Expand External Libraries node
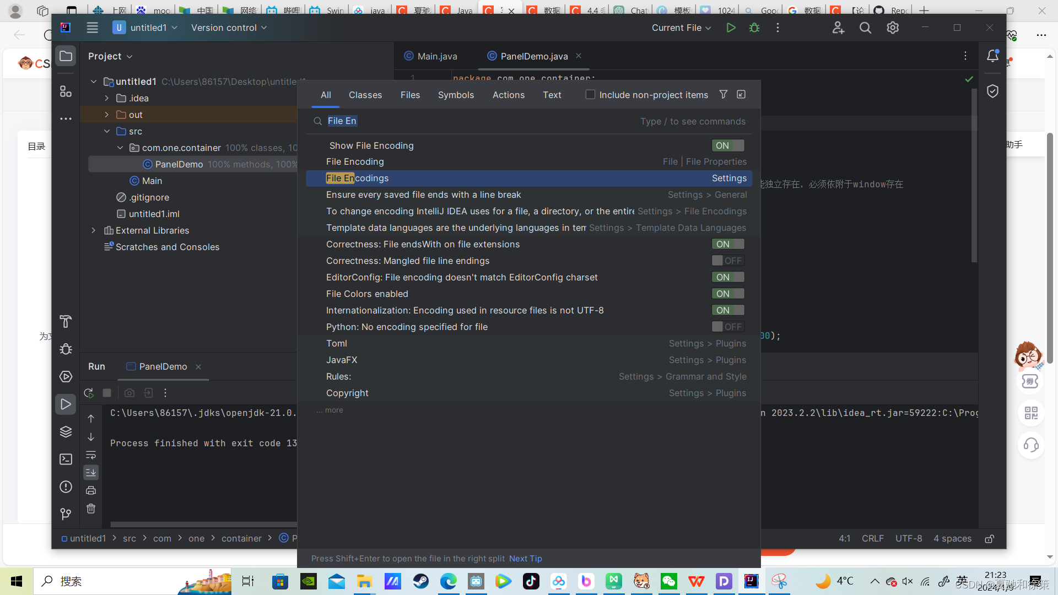 [x=94, y=230]
